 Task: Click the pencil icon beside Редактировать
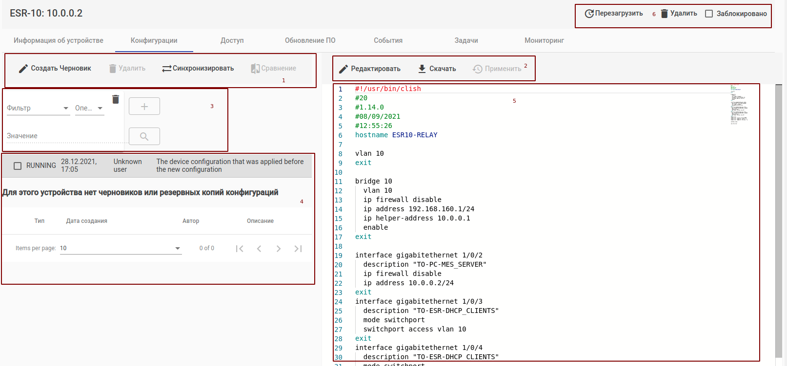pos(343,69)
